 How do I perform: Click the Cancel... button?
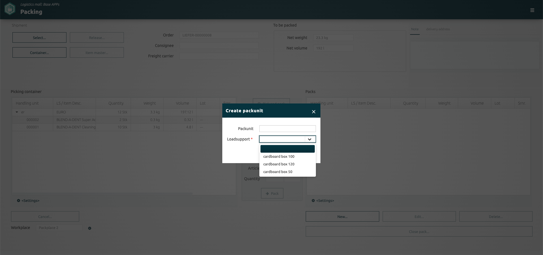point(45,217)
